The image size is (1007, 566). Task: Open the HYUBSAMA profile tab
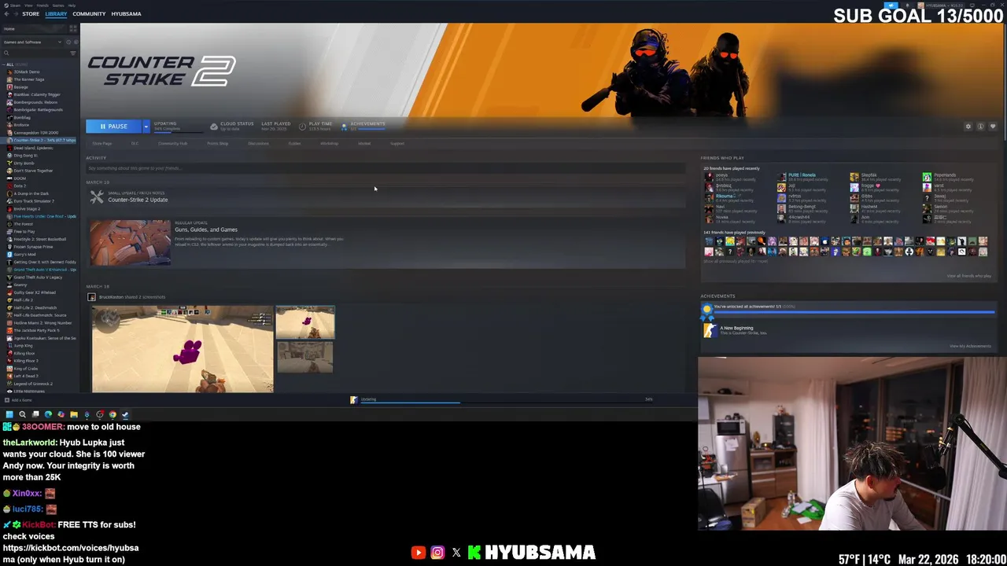coord(126,14)
